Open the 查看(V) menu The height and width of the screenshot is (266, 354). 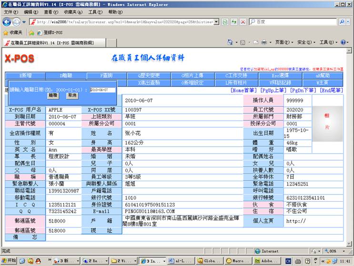point(51,12)
